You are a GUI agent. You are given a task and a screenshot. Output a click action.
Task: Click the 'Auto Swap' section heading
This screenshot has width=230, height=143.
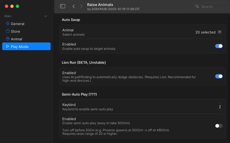tap(71, 20)
